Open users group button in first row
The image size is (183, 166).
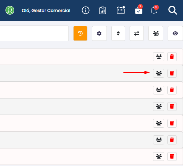click(x=158, y=57)
